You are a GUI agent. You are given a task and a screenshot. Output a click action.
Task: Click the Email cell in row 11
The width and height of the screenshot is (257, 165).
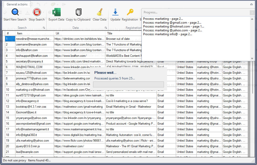click(166, 95)
